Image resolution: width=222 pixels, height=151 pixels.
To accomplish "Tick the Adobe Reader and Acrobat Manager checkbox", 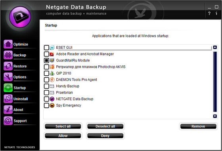I will pyautogui.click(x=46, y=54).
